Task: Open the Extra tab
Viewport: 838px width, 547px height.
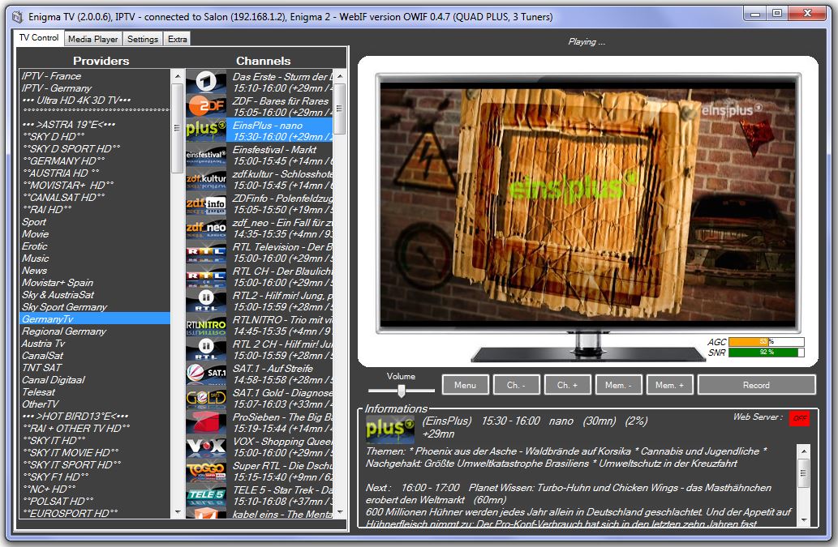Action: coord(177,39)
